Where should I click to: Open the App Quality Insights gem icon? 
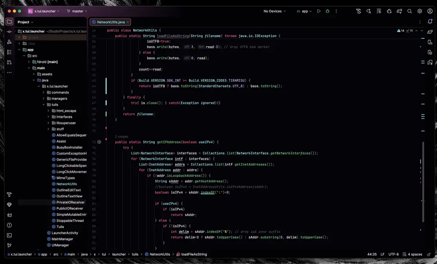point(9,205)
